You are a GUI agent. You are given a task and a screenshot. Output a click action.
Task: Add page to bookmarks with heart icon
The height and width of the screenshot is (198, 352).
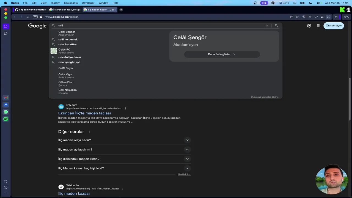tap(316, 17)
